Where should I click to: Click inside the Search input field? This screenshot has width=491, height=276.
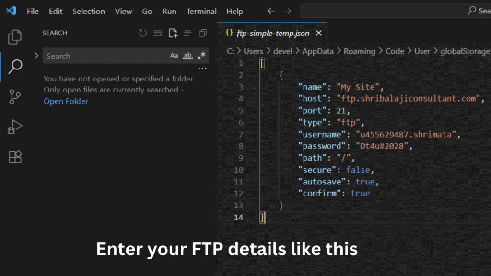pyautogui.click(x=105, y=56)
